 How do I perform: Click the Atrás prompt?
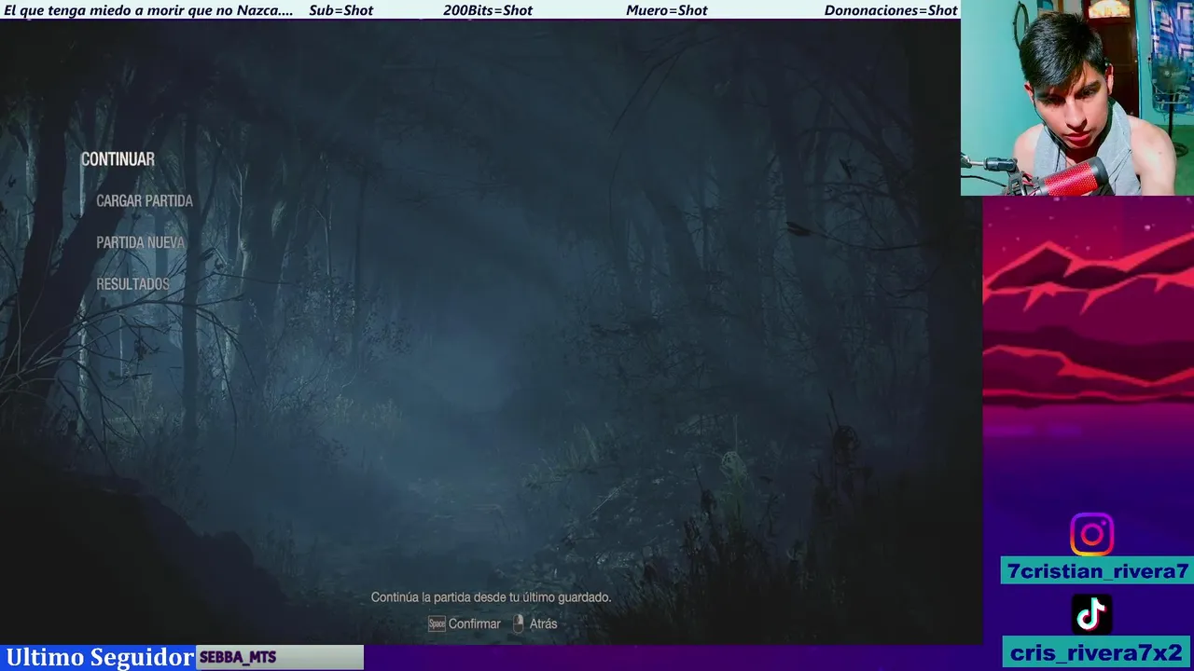coord(543,623)
